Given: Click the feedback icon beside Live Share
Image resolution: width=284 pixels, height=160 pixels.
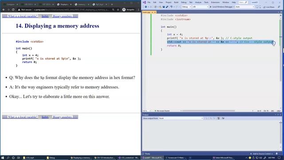Looking at the screenshot, I should click(x=279, y=7).
